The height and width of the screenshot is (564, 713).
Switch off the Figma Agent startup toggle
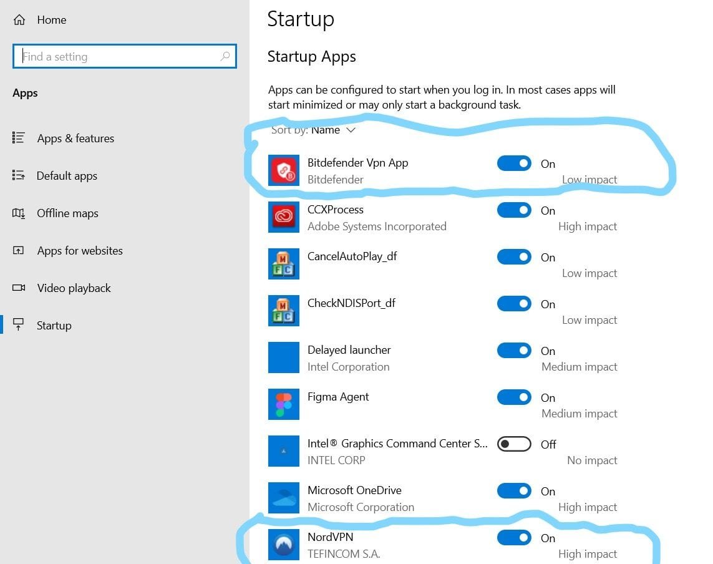(x=514, y=397)
